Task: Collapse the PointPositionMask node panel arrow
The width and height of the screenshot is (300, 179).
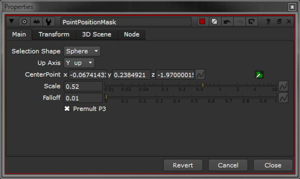Action: point(12,22)
